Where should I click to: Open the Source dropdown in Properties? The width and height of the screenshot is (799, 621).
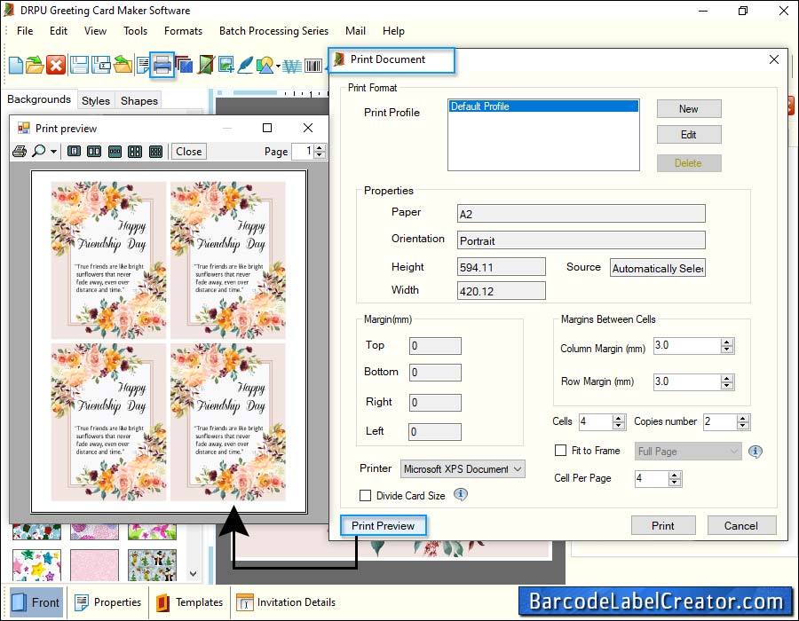657,268
